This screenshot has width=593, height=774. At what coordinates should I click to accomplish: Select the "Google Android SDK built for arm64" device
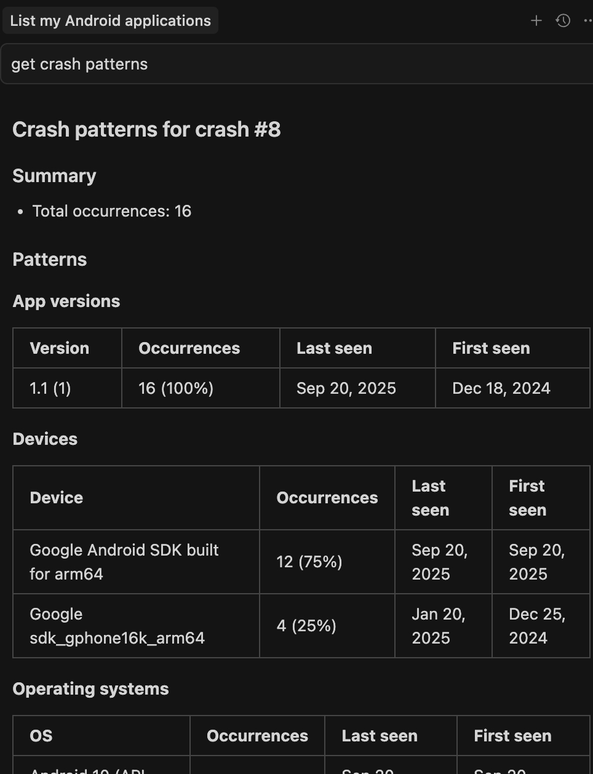click(124, 562)
